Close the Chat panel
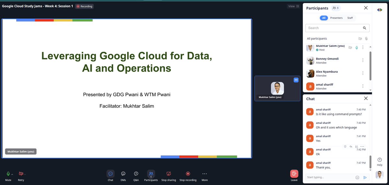Image resolution: width=389 pixels, height=185 pixels. [x=366, y=98]
